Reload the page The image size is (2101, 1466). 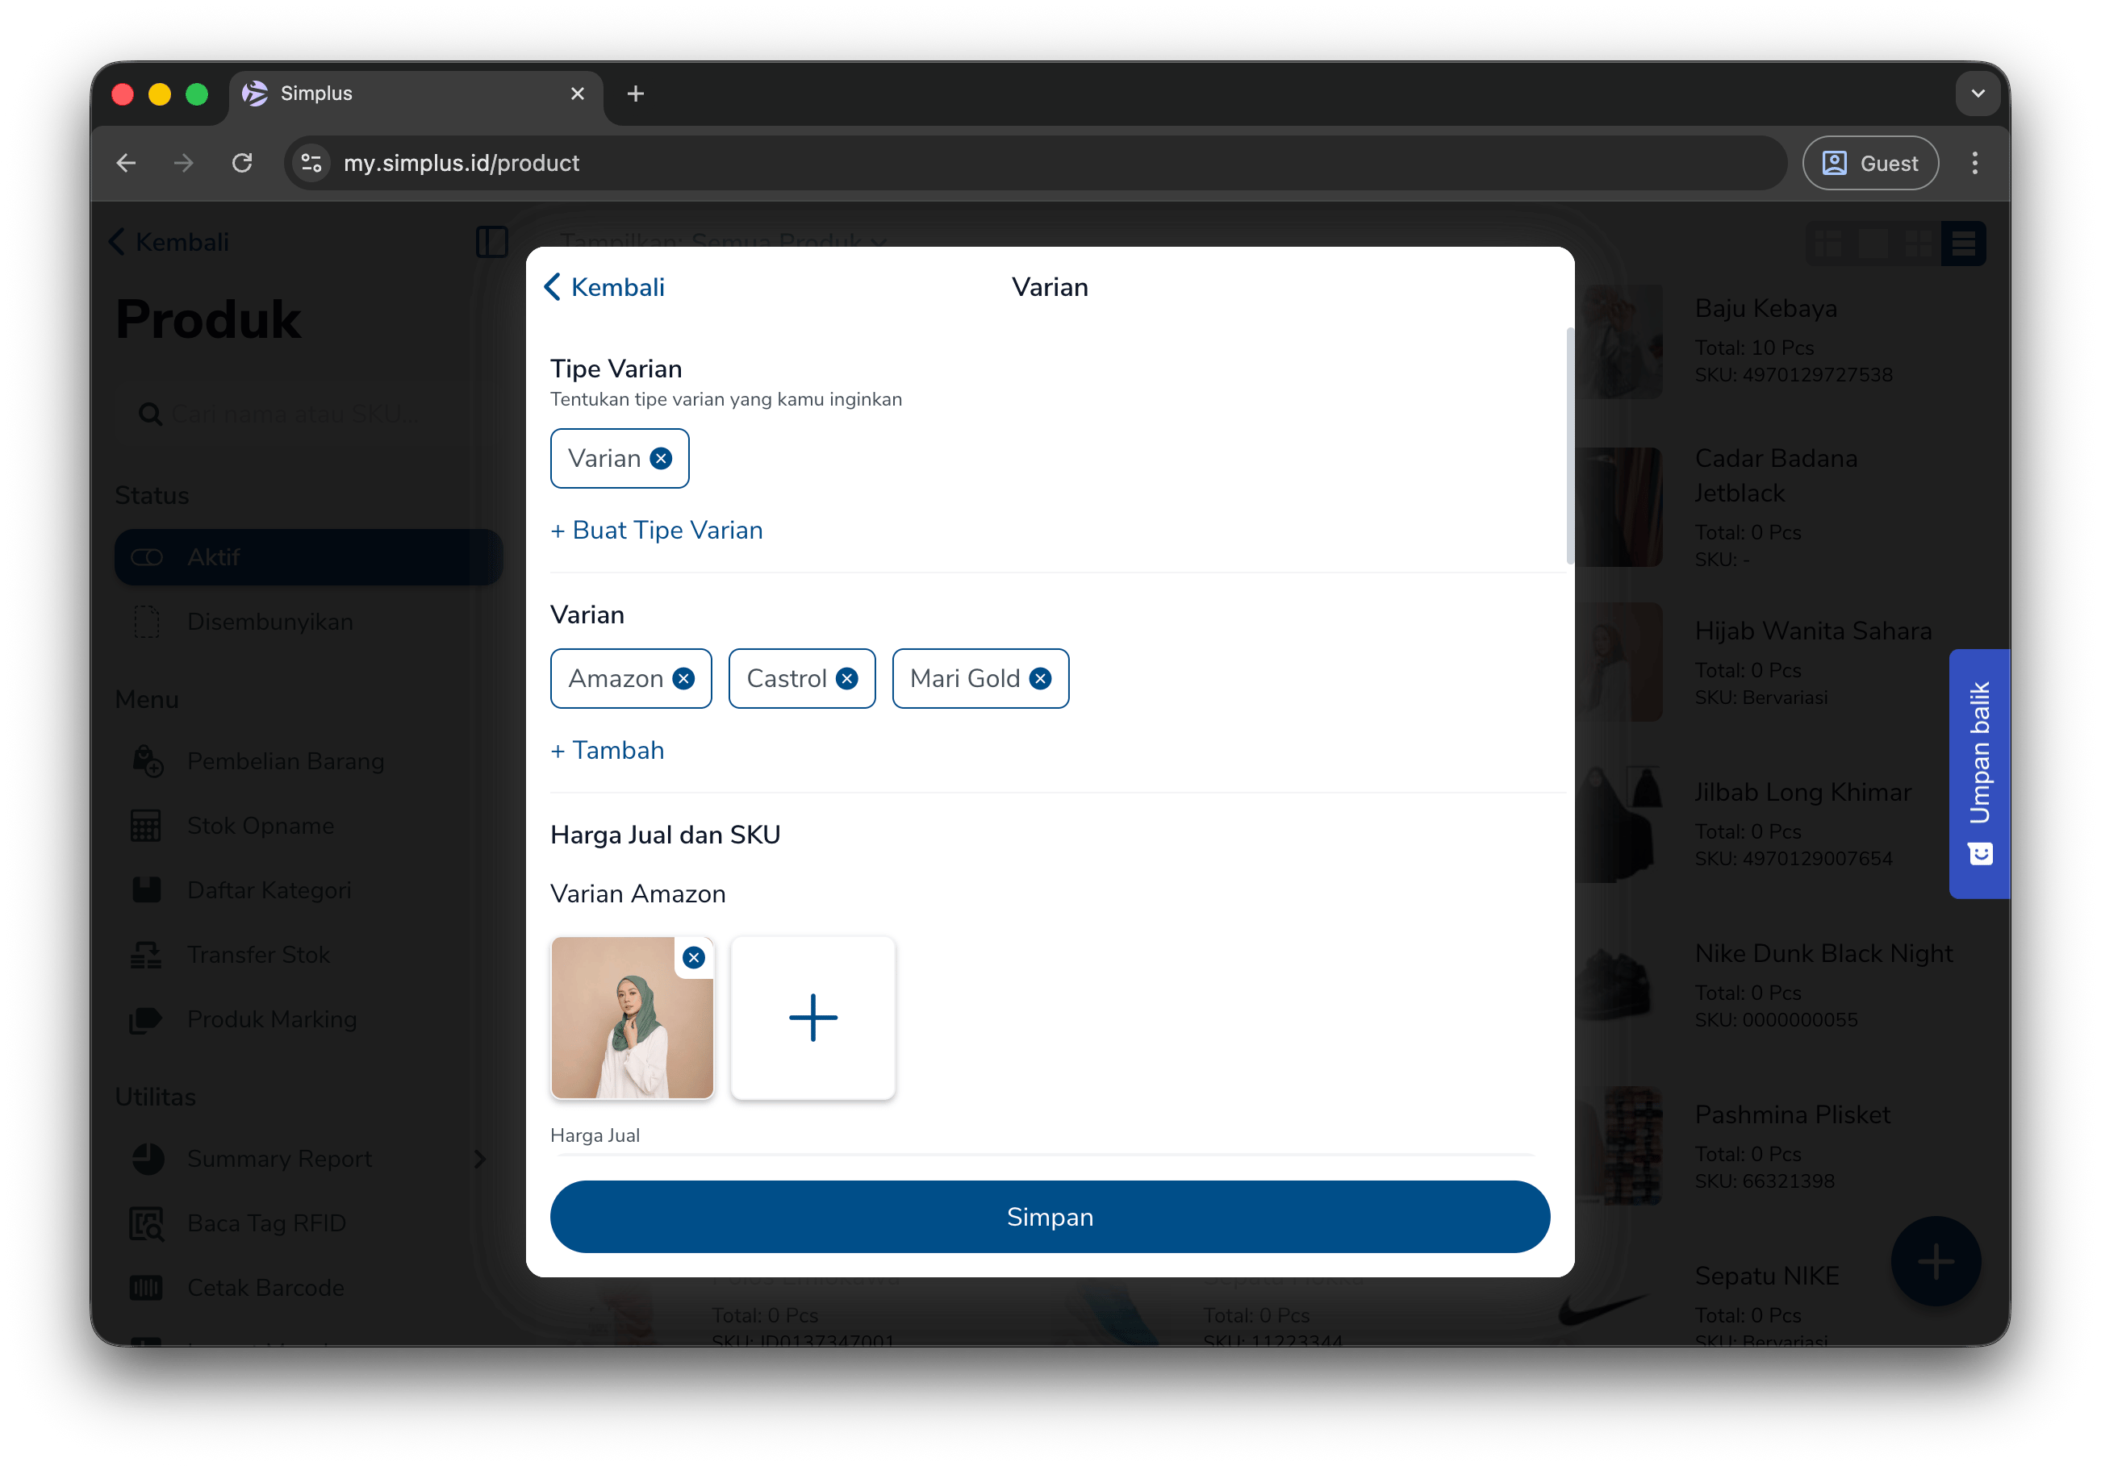243,163
